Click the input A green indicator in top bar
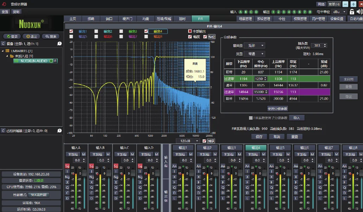The width and height of the screenshot is (363, 212). (241, 12)
